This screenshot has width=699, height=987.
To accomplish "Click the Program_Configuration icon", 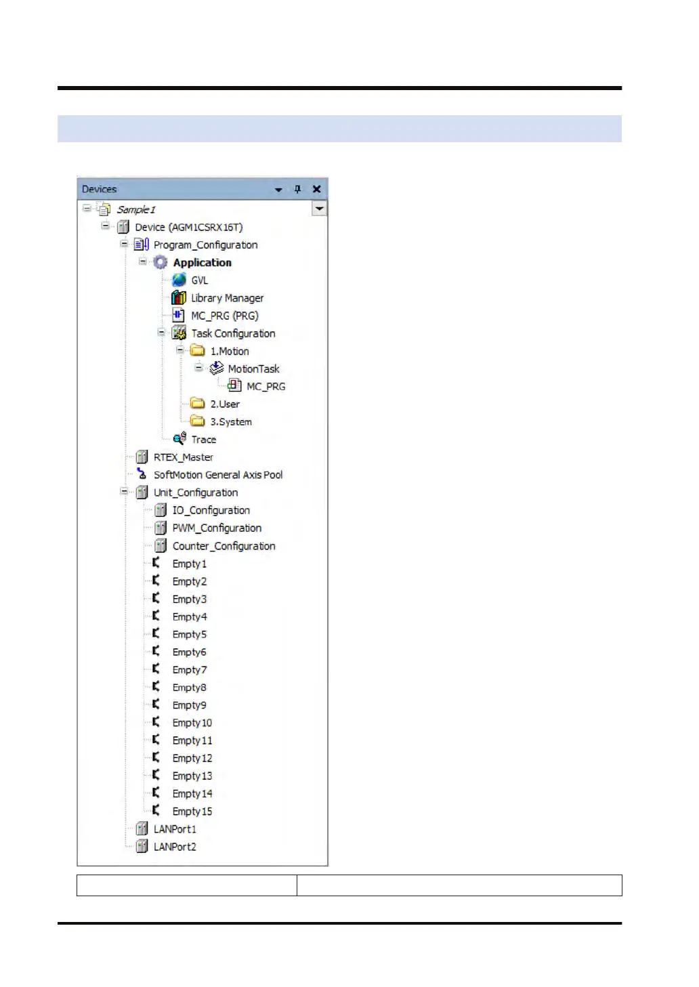I will click(142, 245).
